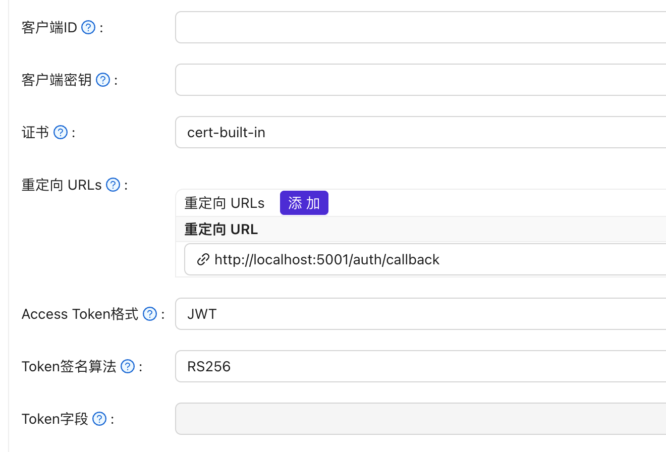Click help icon beside 重定向 URLs label

coord(113,185)
